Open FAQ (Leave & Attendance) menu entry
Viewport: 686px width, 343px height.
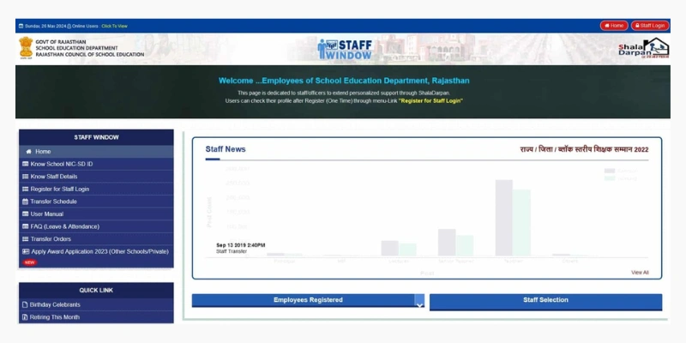point(65,226)
